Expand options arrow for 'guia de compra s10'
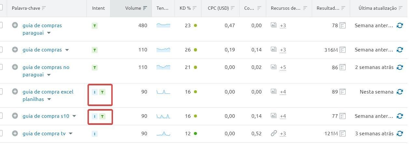The width and height of the screenshot is (414, 144). [74, 116]
